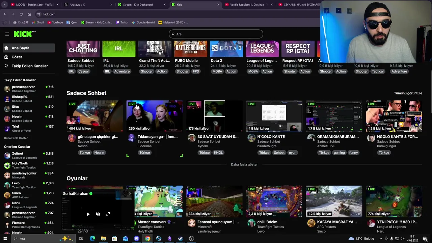Open Google Gemini bookmark
This screenshot has width=432, height=243.
(143, 23)
